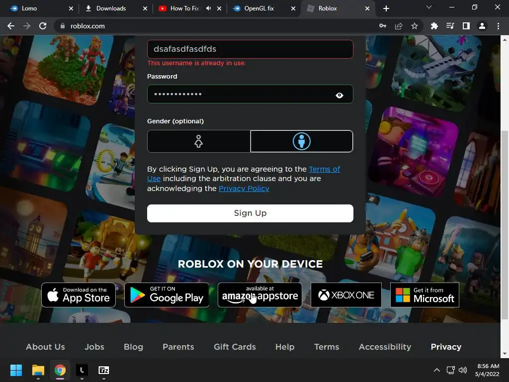This screenshot has height=382, width=509.
Task: Click the Sign Up button
Action: click(x=250, y=213)
